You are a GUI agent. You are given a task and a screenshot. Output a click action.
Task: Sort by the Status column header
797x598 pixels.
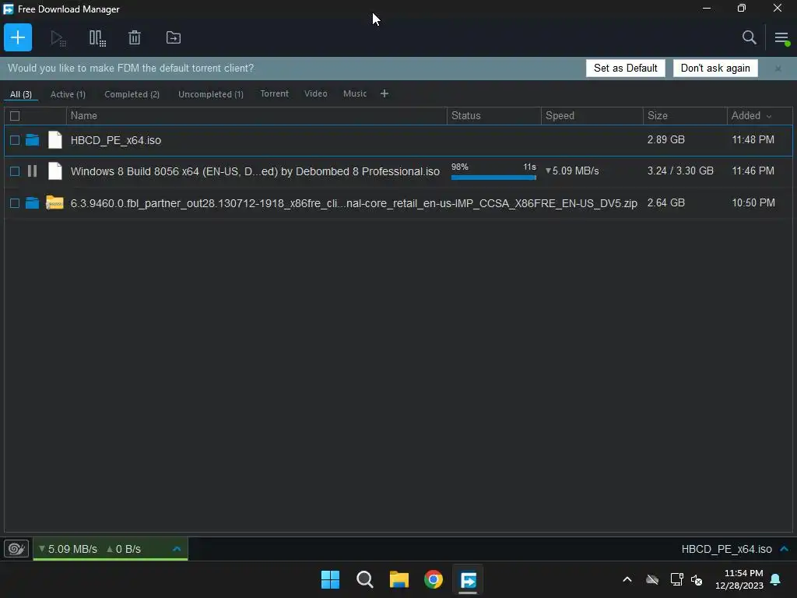(x=494, y=115)
